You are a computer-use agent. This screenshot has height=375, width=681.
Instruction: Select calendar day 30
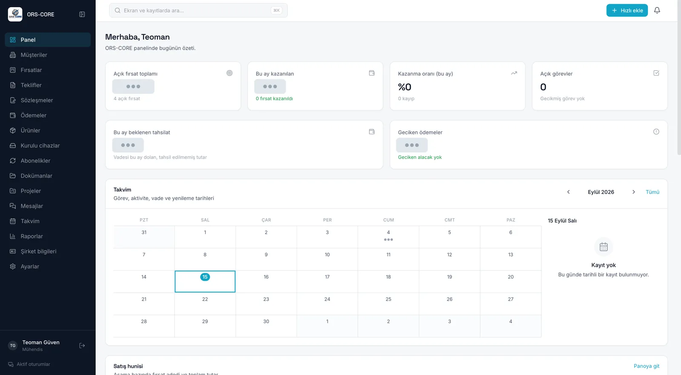266,326
